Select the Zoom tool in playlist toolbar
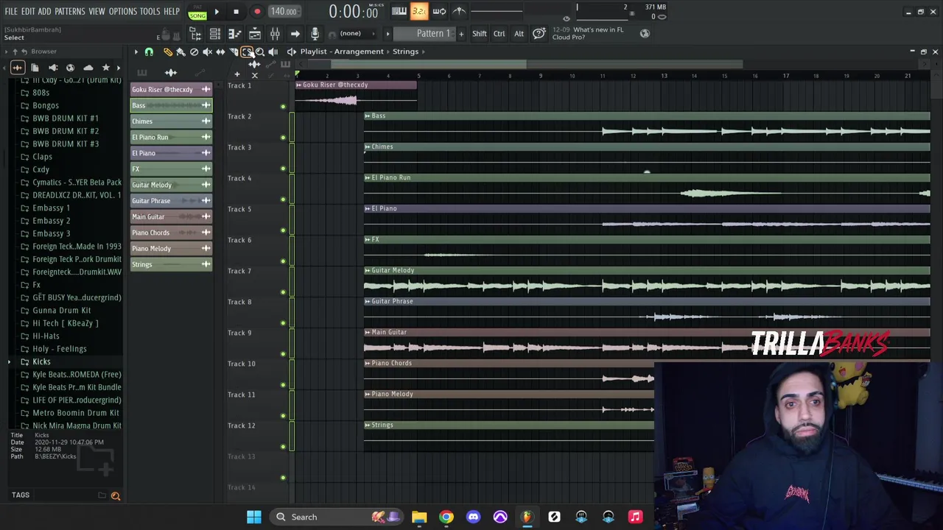943x530 pixels. point(260,52)
